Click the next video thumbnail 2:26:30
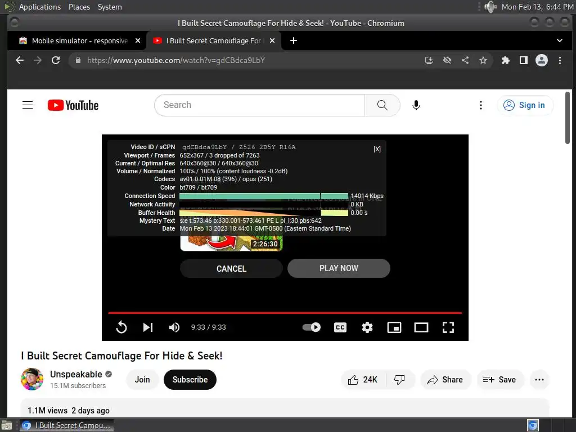This screenshot has height=432, width=576. [x=231, y=244]
